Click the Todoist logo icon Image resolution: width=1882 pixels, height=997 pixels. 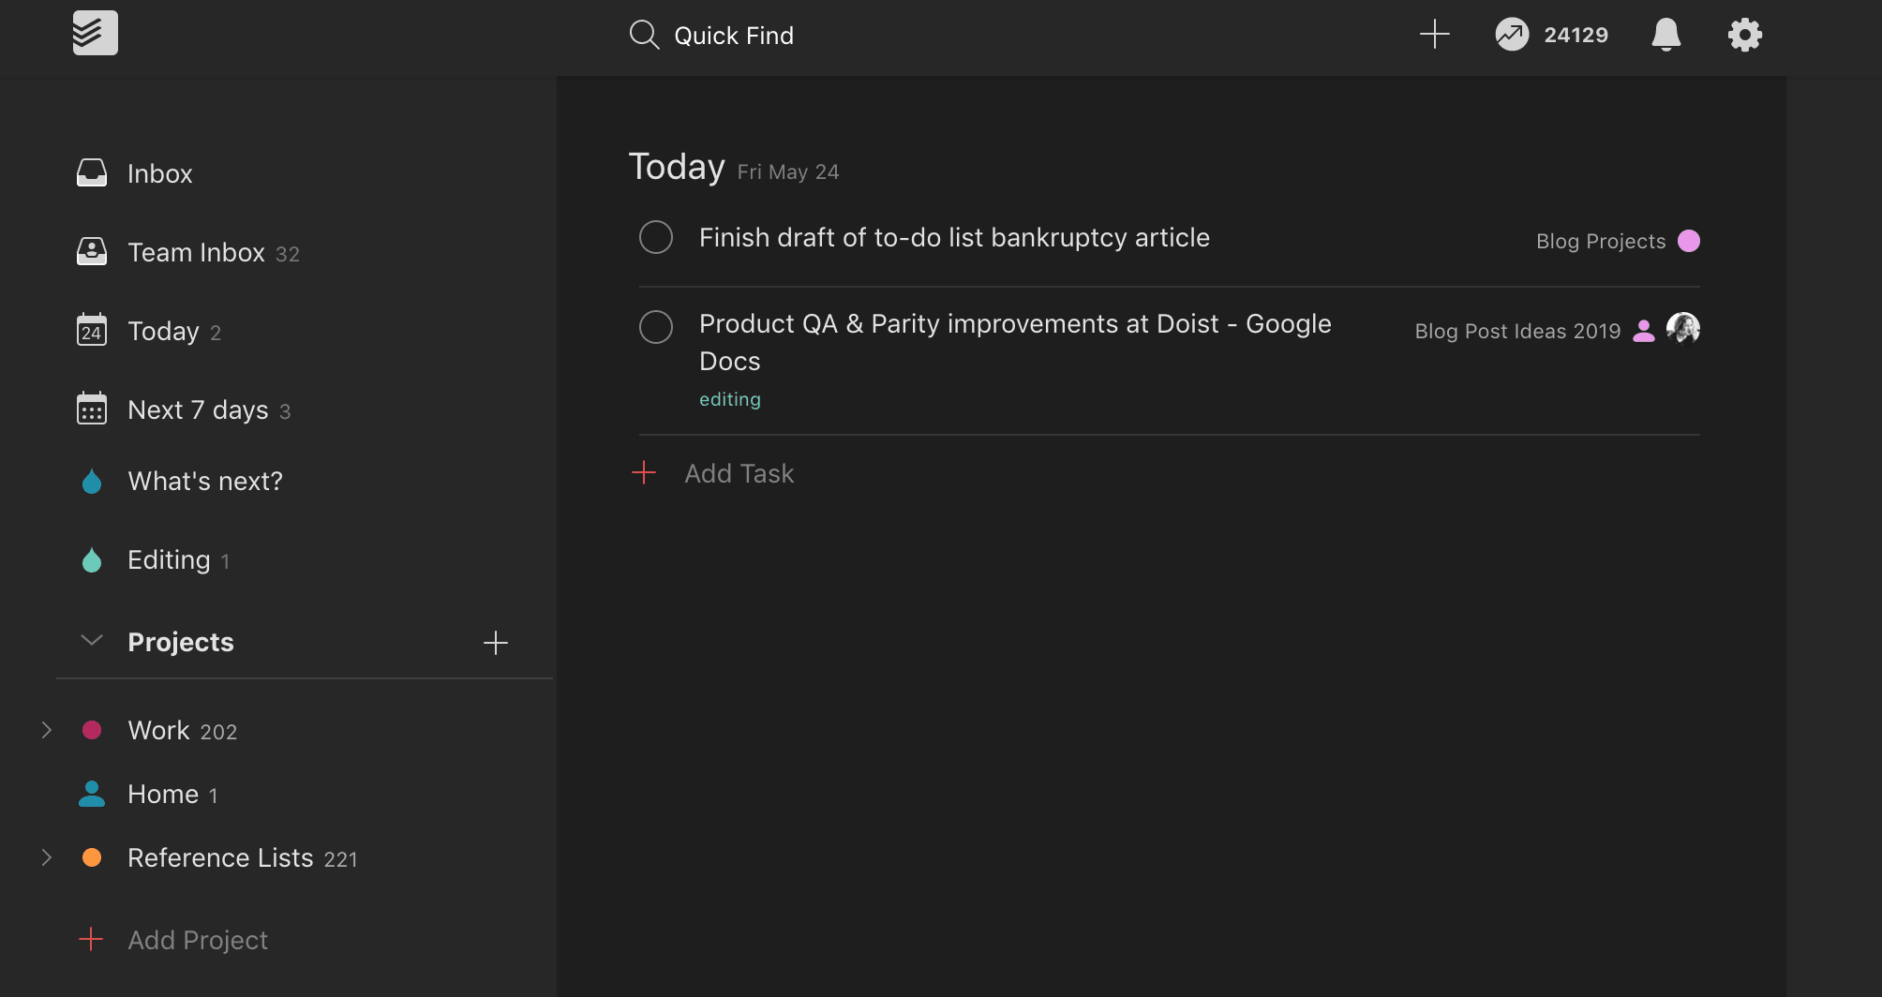(x=95, y=33)
